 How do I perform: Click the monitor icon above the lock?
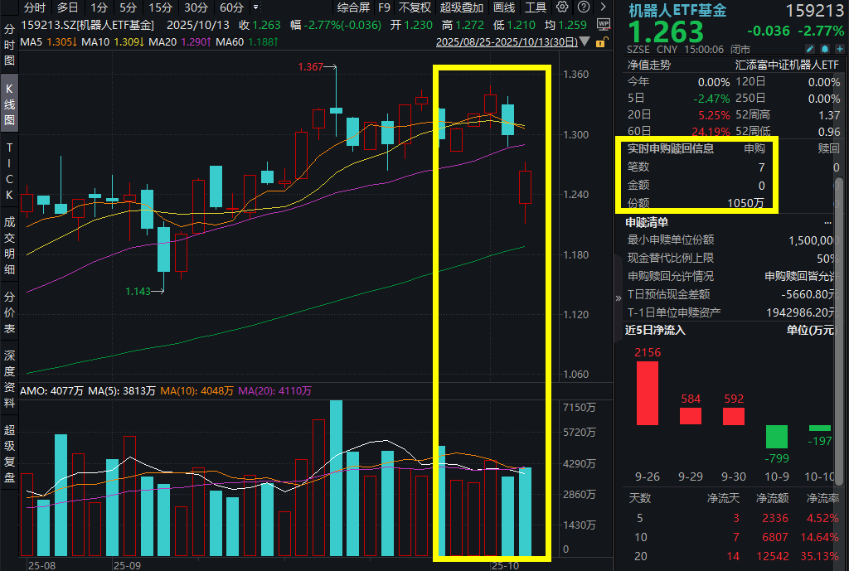pyautogui.click(x=604, y=24)
